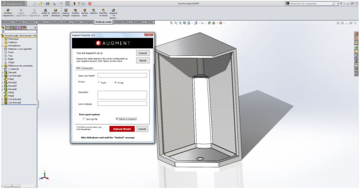Click the red Upload Model button
This screenshot has width=360, height=190.
point(122,129)
